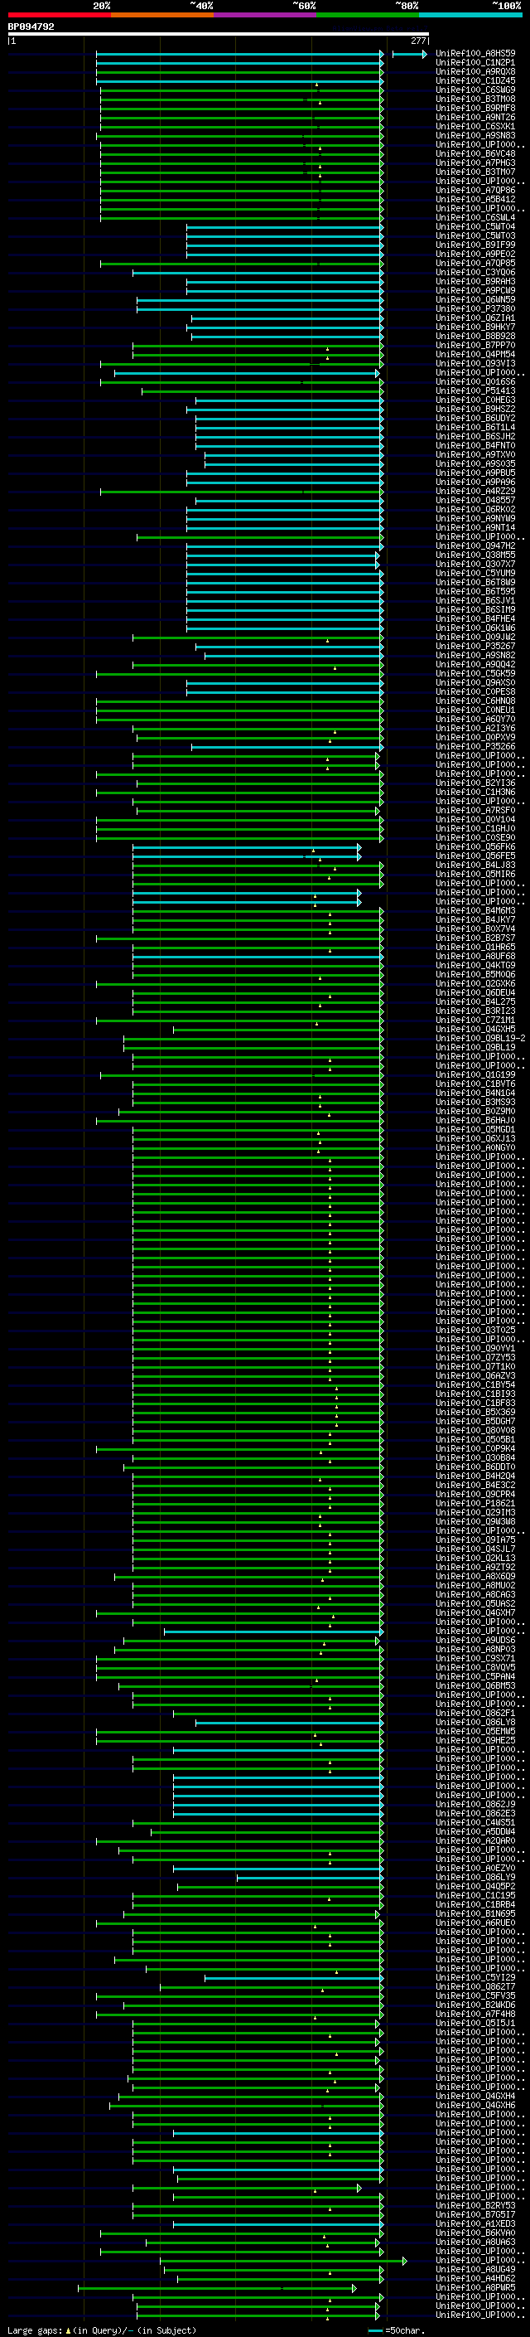
Task: Select the UniRef100_Q6ZIA1 label
Action: pyautogui.click(x=475, y=318)
